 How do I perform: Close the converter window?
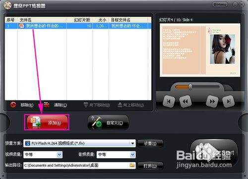(x=242, y=4)
